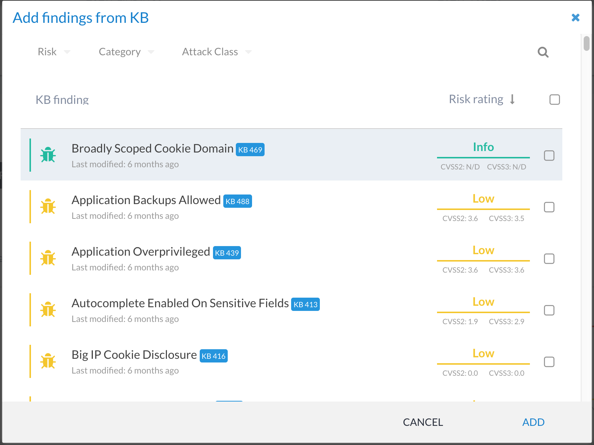Open the Attack Class filter dropdown
This screenshot has width=594, height=445.
pyautogui.click(x=217, y=52)
